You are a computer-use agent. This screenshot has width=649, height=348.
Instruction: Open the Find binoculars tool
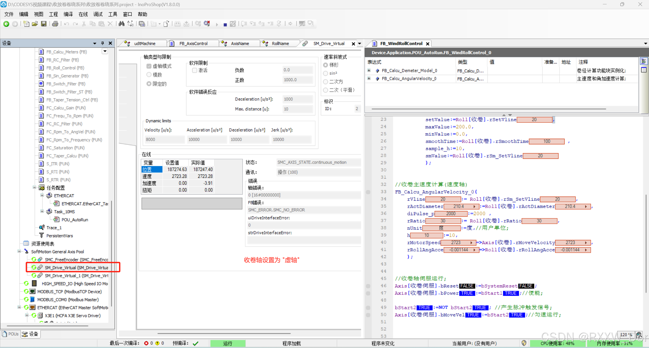point(121,24)
